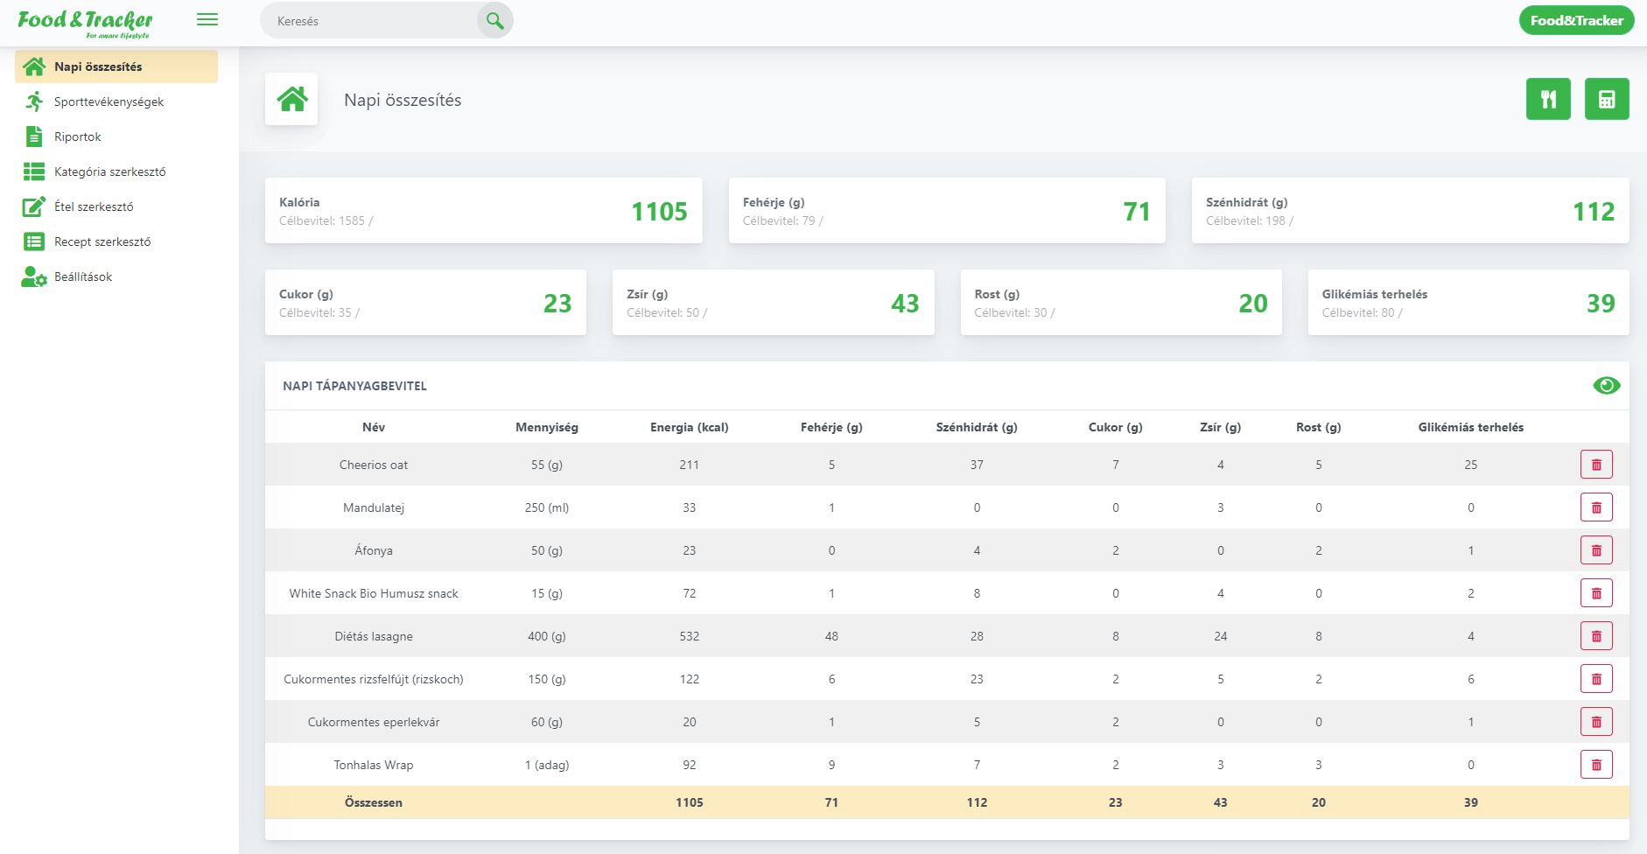This screenshot has height=854, width=1647.
Task: Click the Tonhalas Wrap name cell
Action: coord(374,765)
